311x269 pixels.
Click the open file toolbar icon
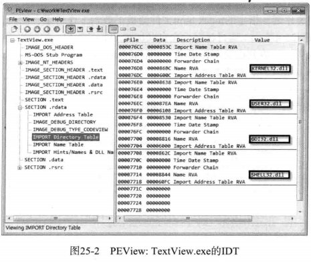point(14,29)
